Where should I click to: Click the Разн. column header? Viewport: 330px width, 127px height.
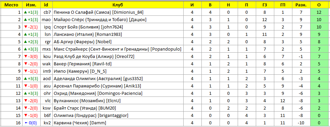click(301, 5)
